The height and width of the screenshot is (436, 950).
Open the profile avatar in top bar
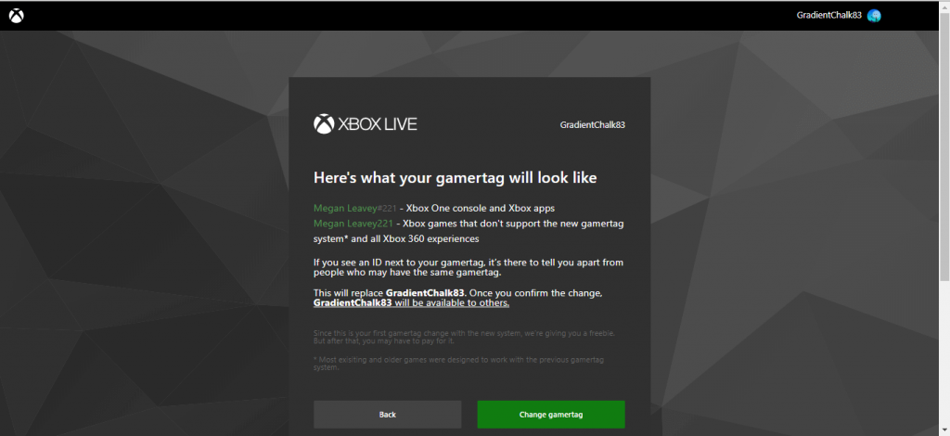874,16
